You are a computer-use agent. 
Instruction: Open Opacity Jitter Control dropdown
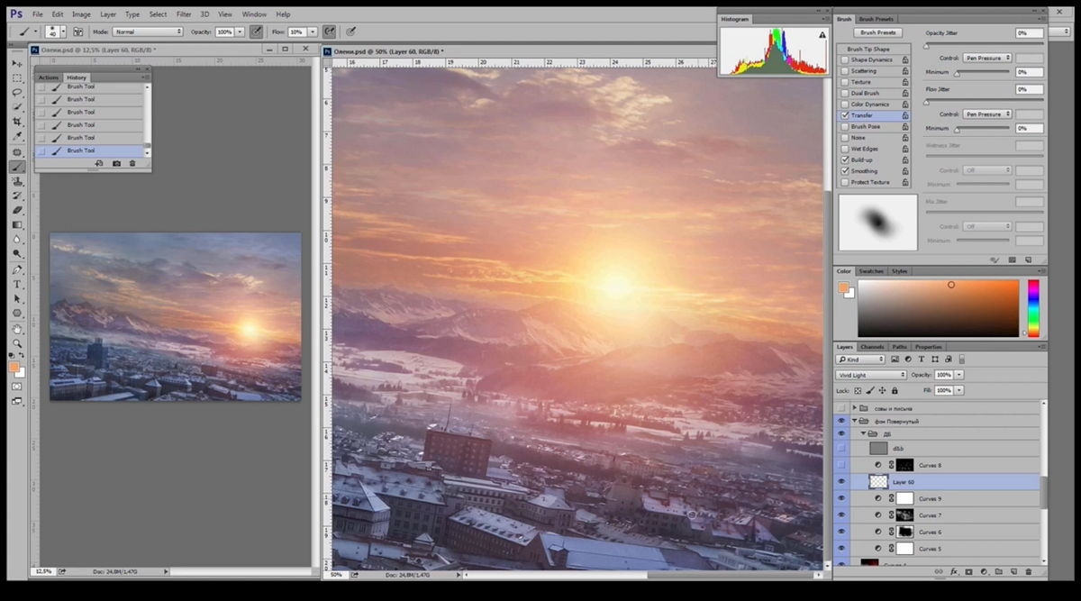987,58
